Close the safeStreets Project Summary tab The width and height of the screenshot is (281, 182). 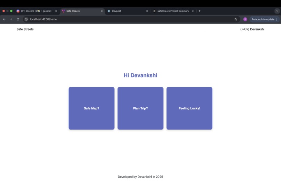[x=193, y=11]
